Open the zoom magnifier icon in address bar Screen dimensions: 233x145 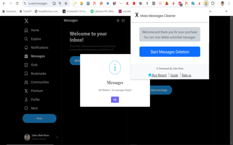(60, 3)
